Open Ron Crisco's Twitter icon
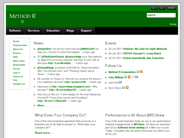The height and width of the screenshot is (138, 184). [123, 87]
